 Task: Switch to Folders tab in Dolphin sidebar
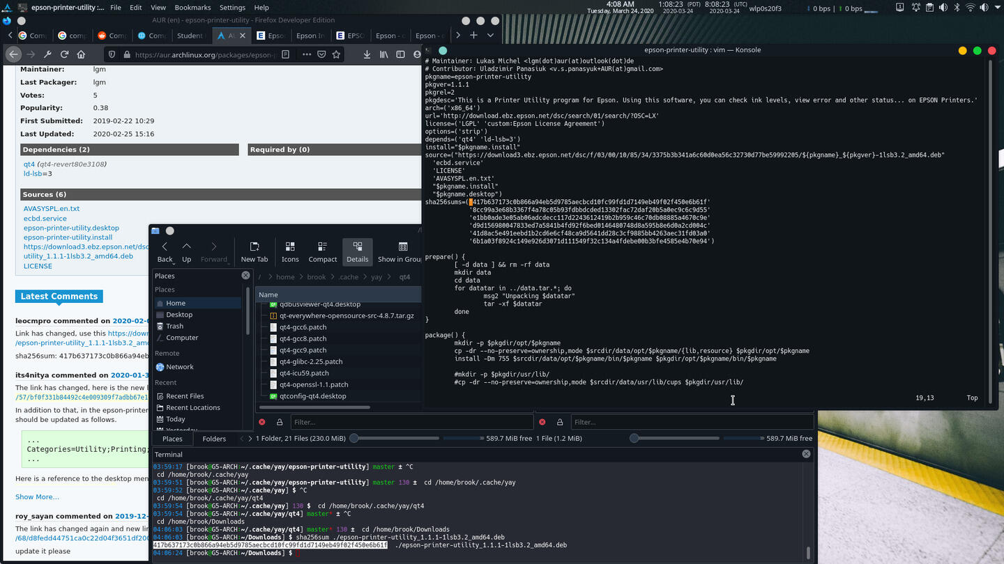tap(214, 439)
